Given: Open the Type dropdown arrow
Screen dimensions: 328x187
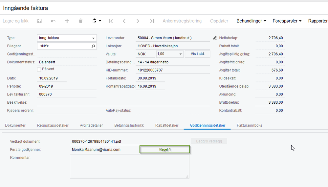Looking at the screenshot, I should pos(93,38).
